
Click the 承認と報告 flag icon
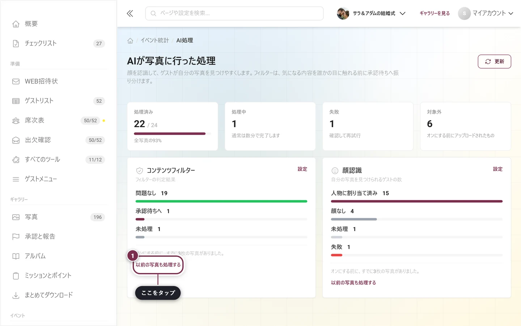[16, 237]
